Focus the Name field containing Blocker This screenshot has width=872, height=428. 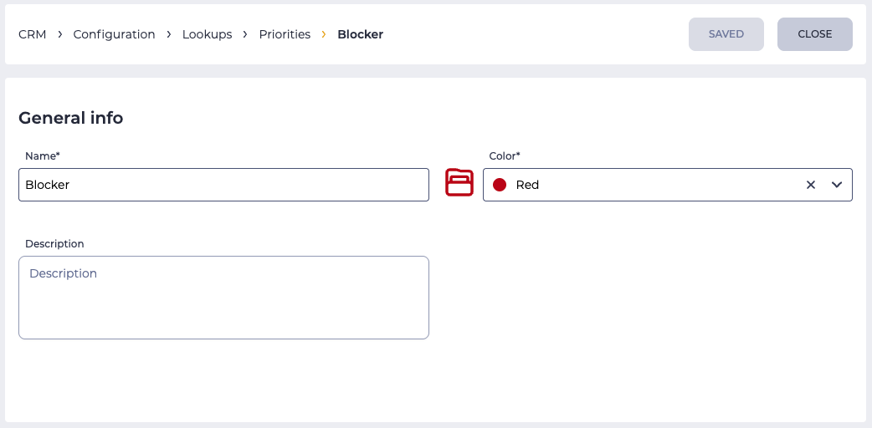(223, 185)
